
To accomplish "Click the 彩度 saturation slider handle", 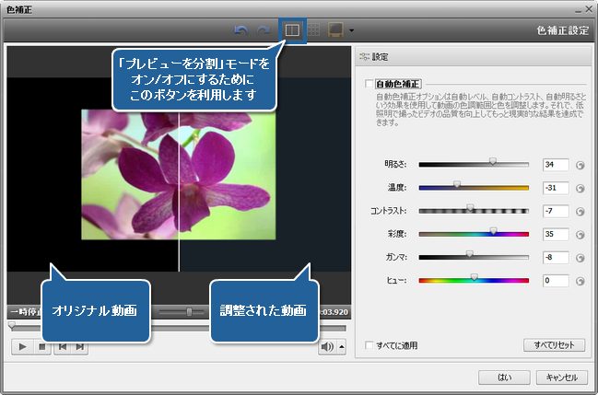I will click(x=493, y=234).
